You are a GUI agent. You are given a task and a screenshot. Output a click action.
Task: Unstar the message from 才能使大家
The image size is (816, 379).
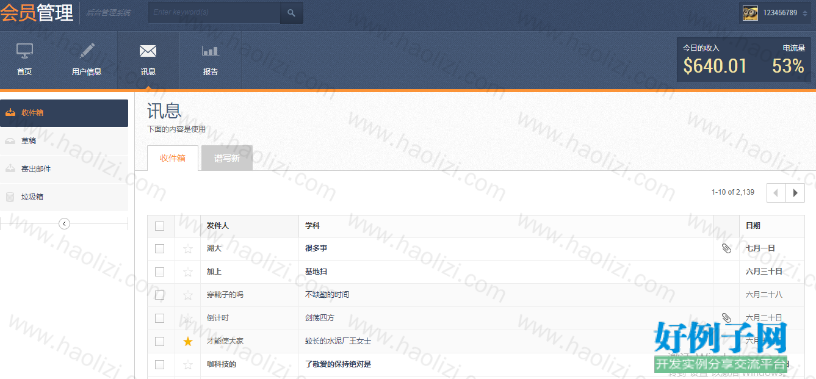click(x=188, y=341)
